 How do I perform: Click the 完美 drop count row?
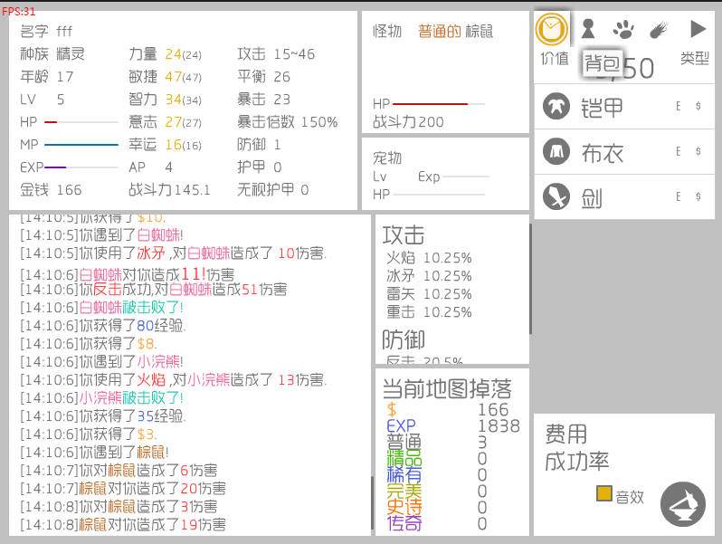tap(436, 492)
